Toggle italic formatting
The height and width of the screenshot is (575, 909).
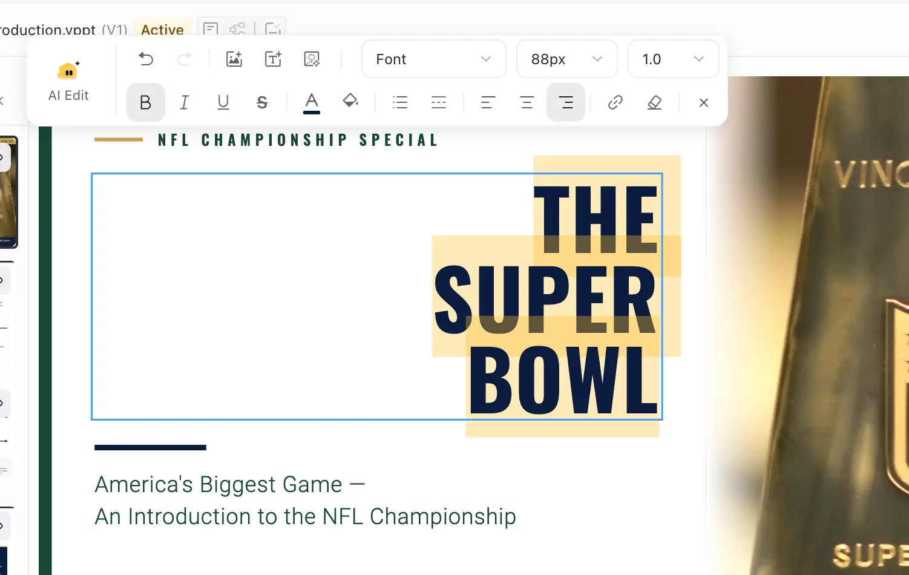[185, 102]
